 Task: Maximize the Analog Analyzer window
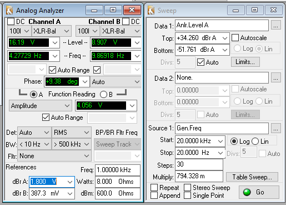click(113, 10)
